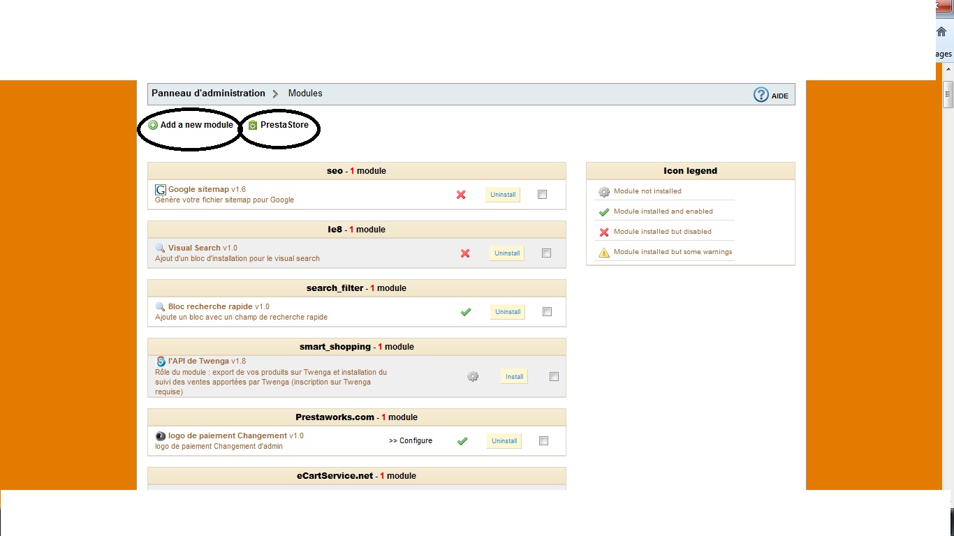
Task: Click the legend warning triangle icon
Action: point(604,253)
